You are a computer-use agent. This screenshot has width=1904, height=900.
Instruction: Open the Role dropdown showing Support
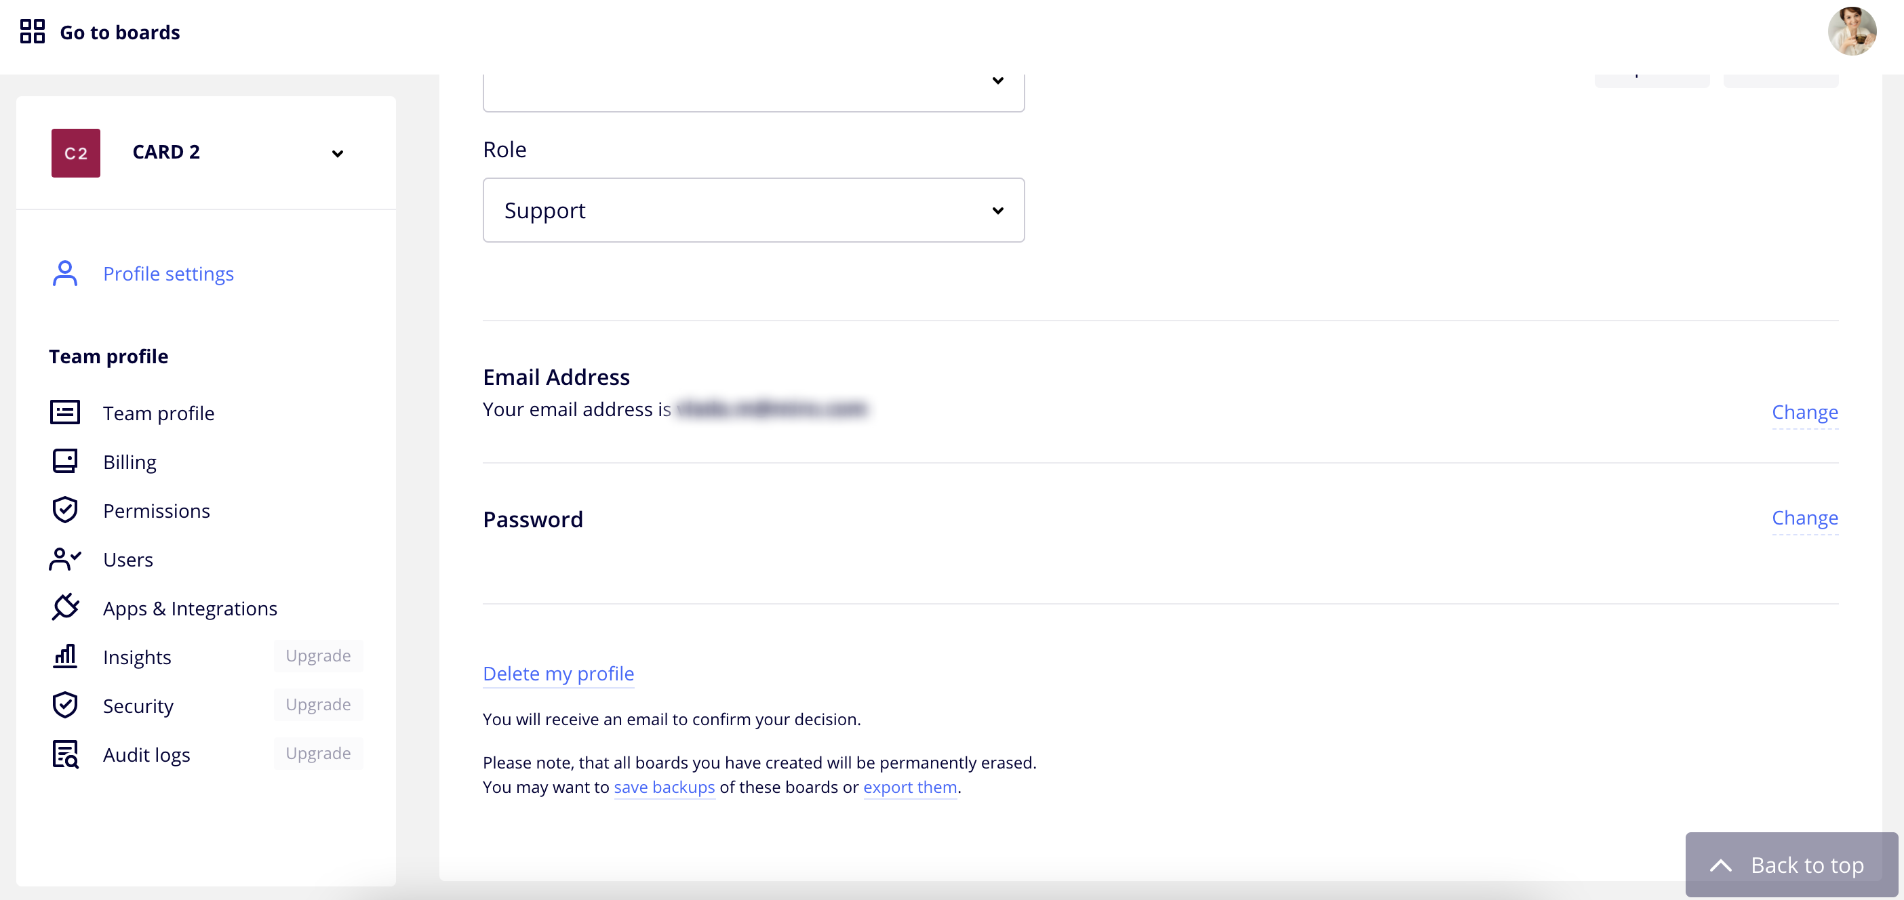coord(753,211)
